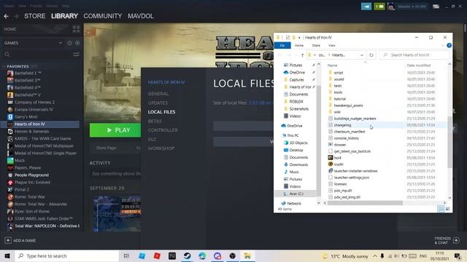
Task: Select Hearts of Iron IV in library
Action: point(40,124)
